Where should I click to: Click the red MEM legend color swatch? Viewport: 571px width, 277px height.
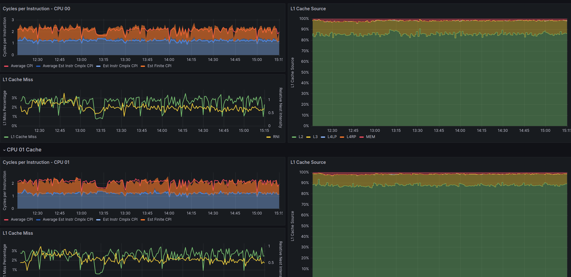click(x=362, y=137)
